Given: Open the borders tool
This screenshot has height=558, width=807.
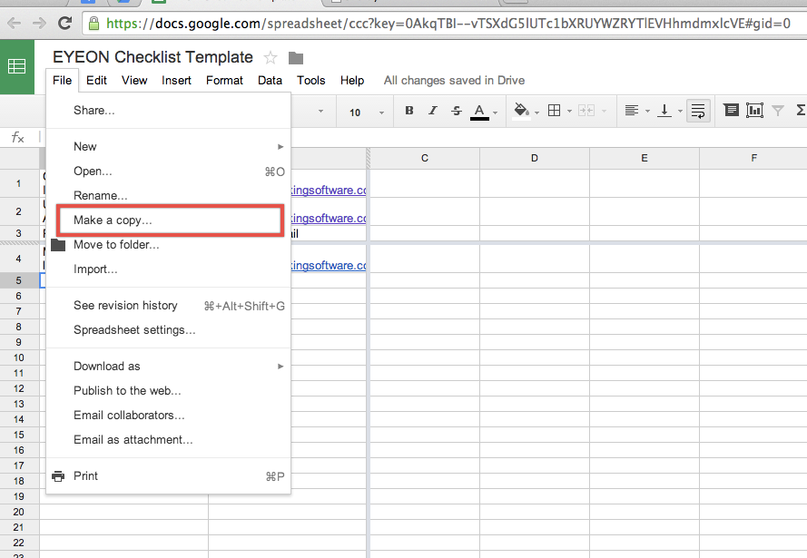Looking at the screenshot, I should 555,111.
